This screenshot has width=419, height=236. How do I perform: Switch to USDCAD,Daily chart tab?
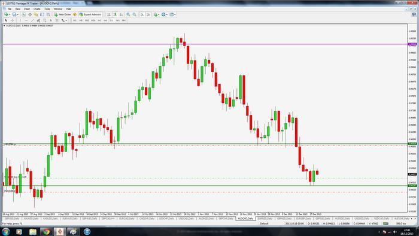[x=186, y=219]
